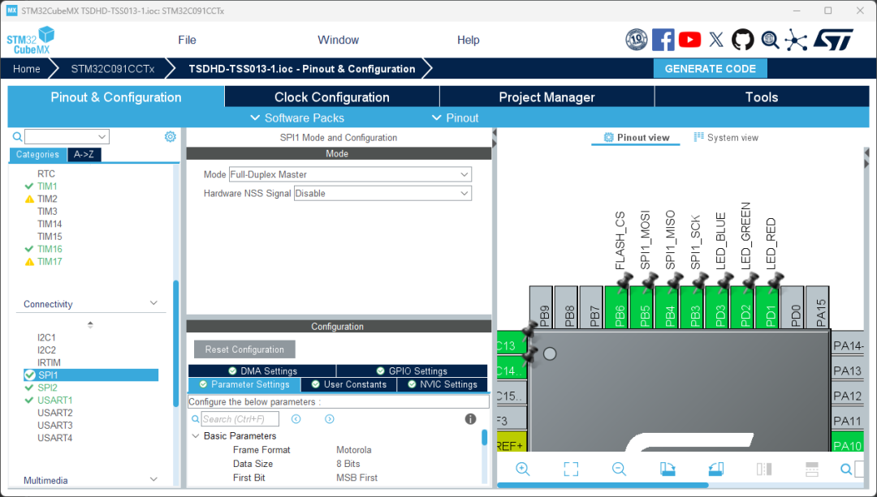Collapse the Connectivity category

click(x=153, y=304)
